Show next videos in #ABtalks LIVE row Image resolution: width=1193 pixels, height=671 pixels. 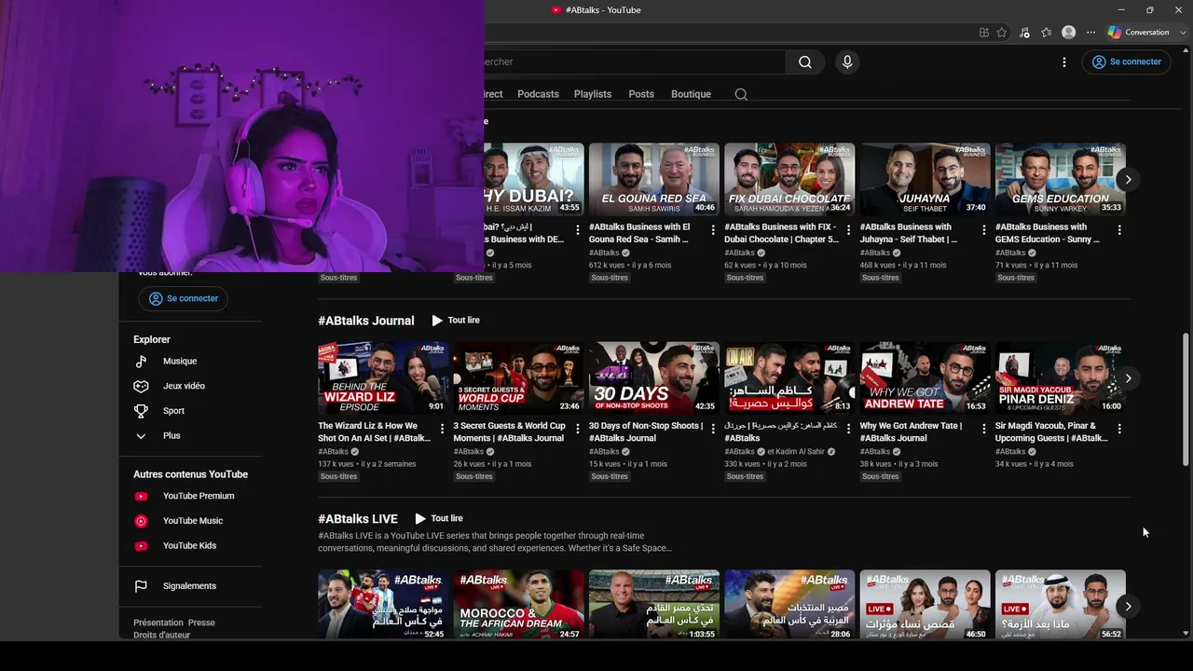click(x=1128, y=607)
